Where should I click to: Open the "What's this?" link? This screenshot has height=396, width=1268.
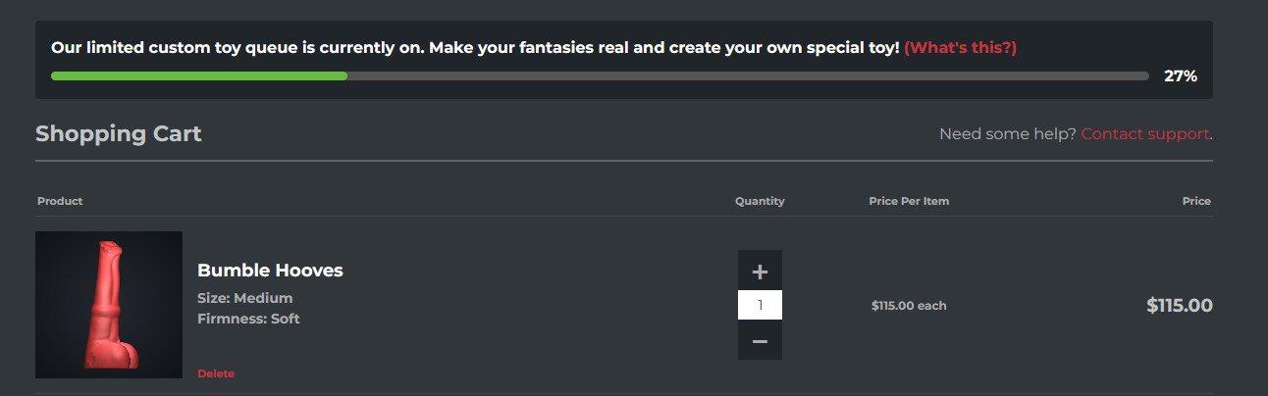960,47
